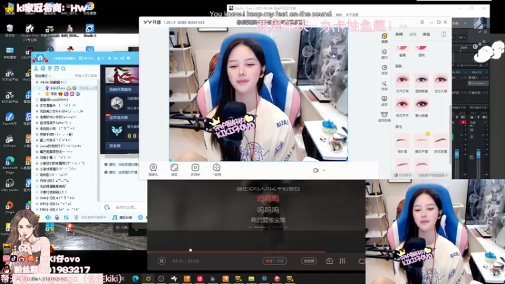Click the video camera icon below preview
Viewport: 505px width, 284px height.
(316, 170)
